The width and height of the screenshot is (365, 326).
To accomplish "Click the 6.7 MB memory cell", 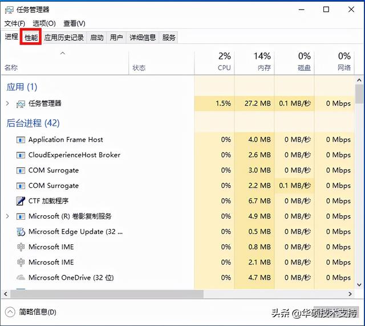I will coord(254,201).
